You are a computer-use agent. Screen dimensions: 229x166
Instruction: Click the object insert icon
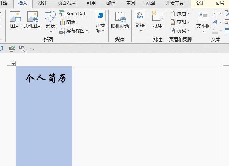(227, 31)
